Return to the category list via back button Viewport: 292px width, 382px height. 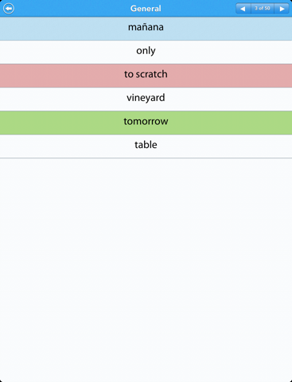(x=9, y=9)
